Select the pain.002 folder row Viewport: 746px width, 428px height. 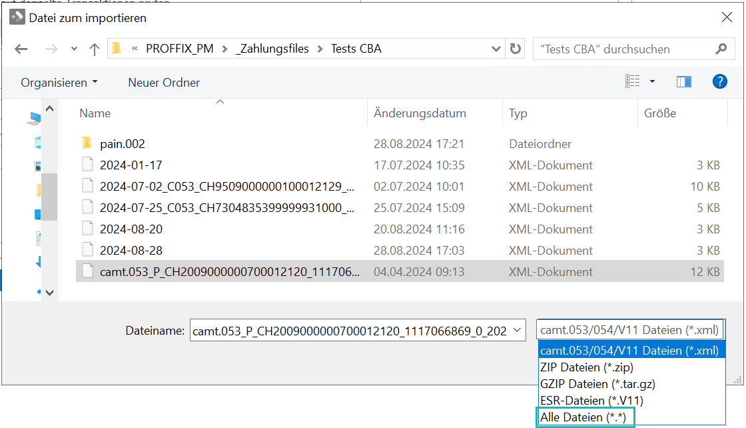point(400,143)
